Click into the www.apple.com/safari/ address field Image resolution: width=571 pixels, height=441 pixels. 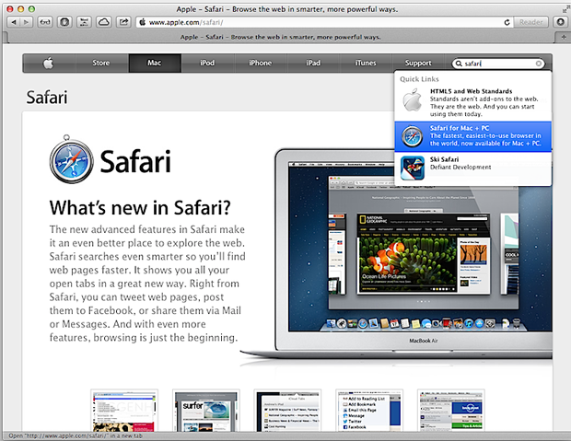[x=324, y=22]
